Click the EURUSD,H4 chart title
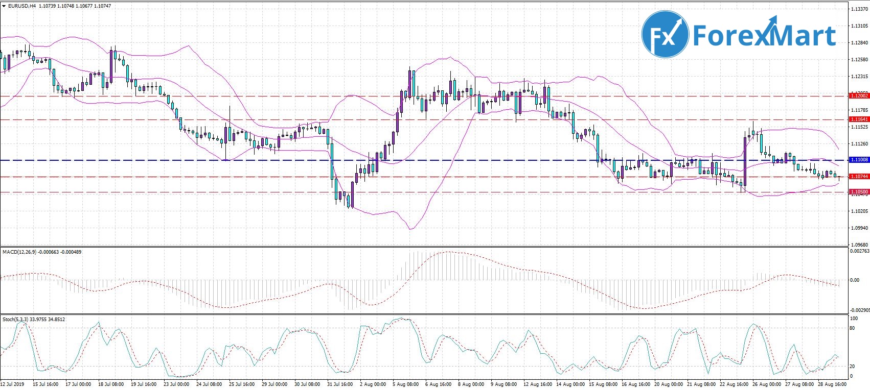Image resolution: width=870 pixels, height=390 pixels. 21,6
